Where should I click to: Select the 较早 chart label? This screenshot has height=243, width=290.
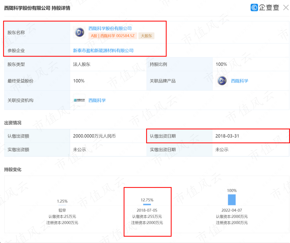pyautogui.click(x=62, y=210)
